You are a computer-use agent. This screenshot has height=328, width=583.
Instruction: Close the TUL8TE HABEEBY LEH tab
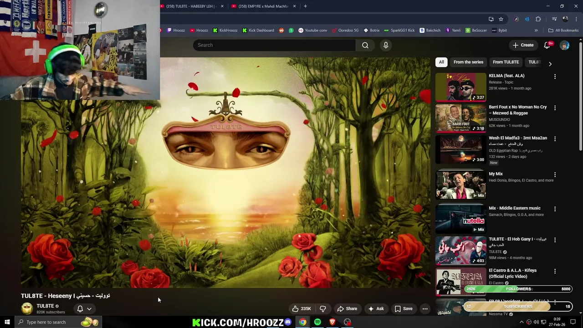click(222, 6)
